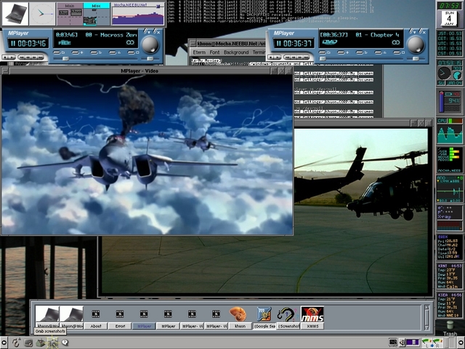The width and height of the screenshot is (465, 349).
Task: Click the iconbox scrollbar on the right
Action: 426,318
